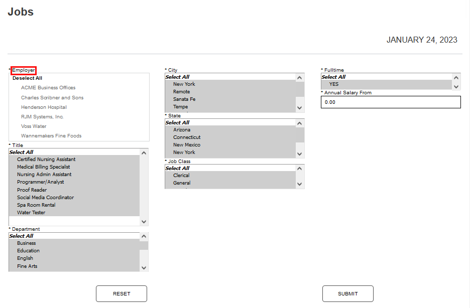Click the down scroll arrow on Title list
This screenshot has height=308, width=470.
pyautogui.click(x=144, y=221)
